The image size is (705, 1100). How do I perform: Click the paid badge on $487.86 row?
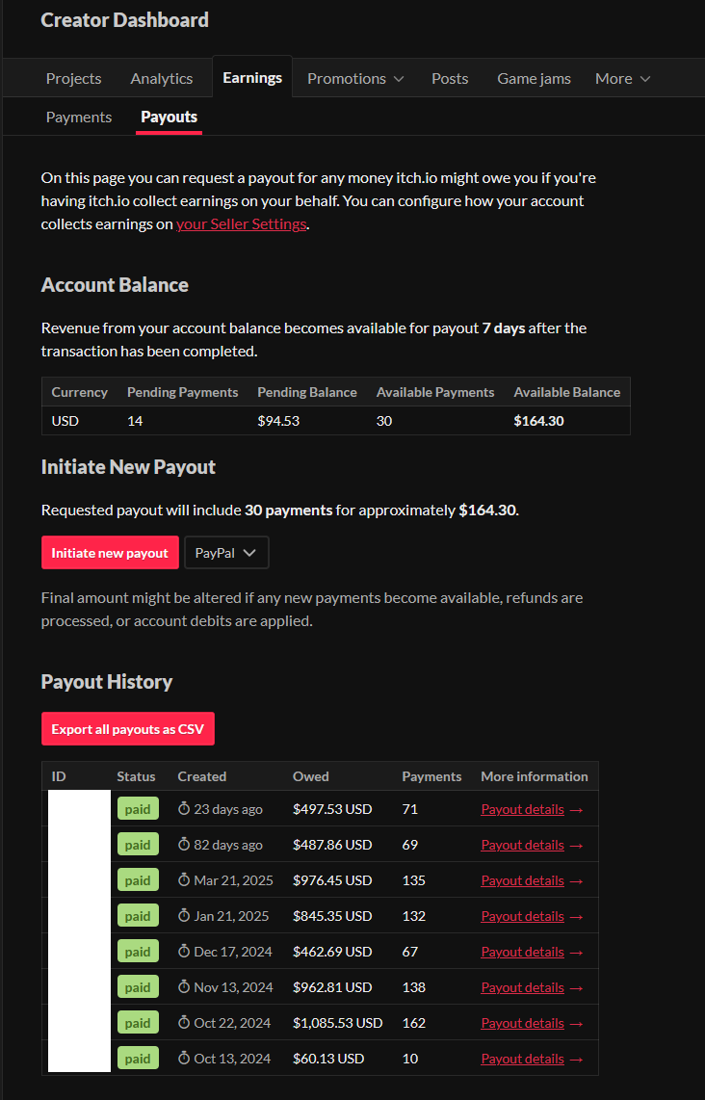tap(138, 845)
